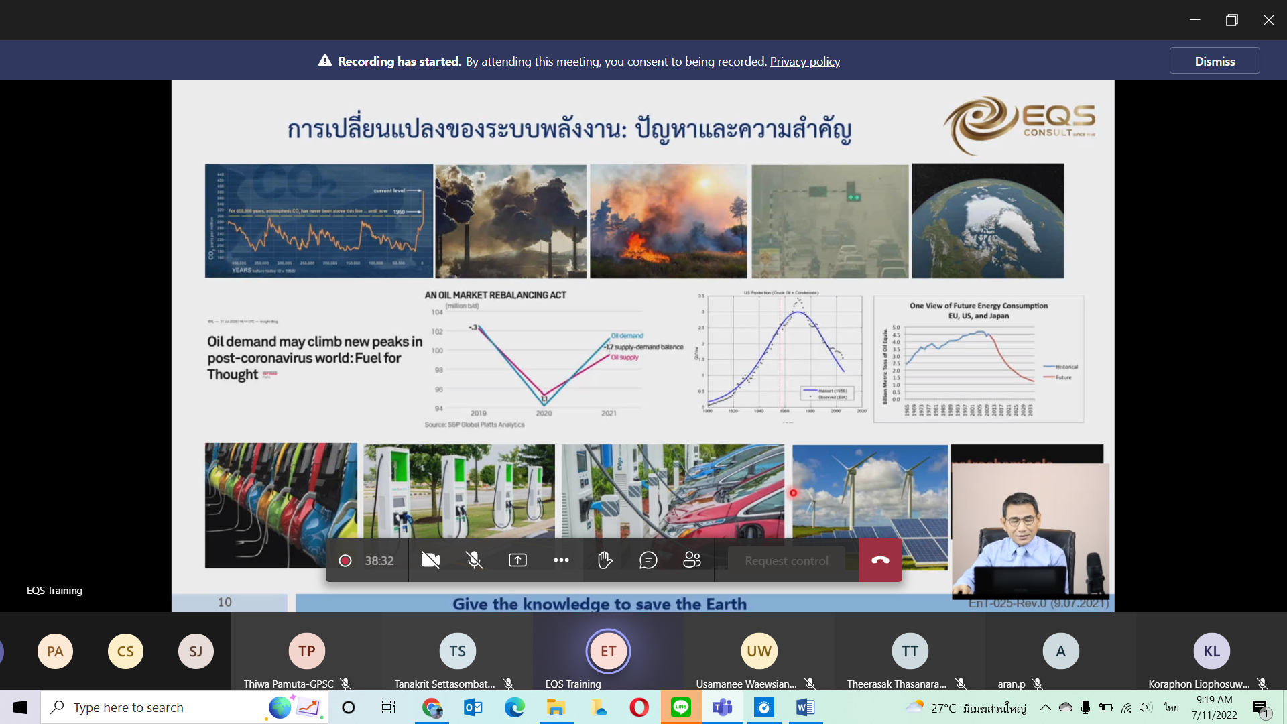Open volume speaker tray icon
This screenshot has height=724, width=1287.
(x=1146, y=707)
